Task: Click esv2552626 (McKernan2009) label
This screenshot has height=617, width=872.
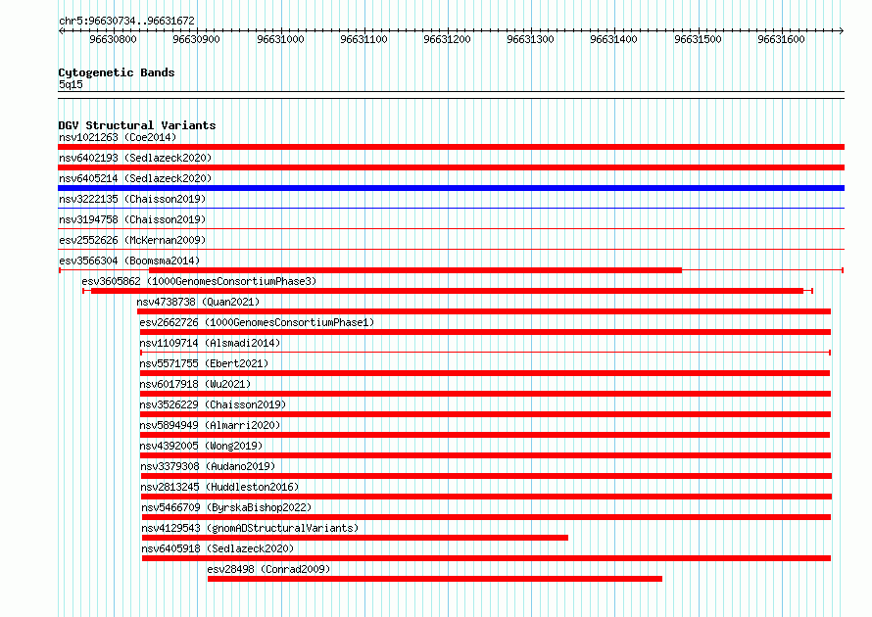Action: [x=132, y=240]
